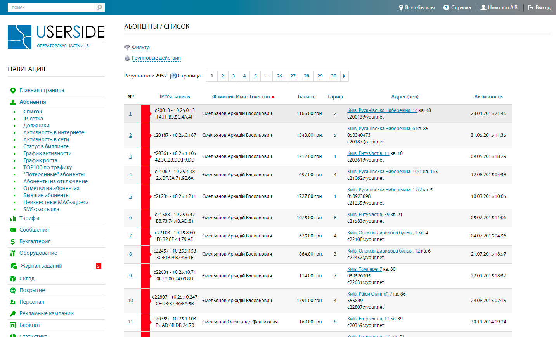Viewport: 556px width, 337px height.
Task: Sort the list by Баланс column
Action: 306,97
